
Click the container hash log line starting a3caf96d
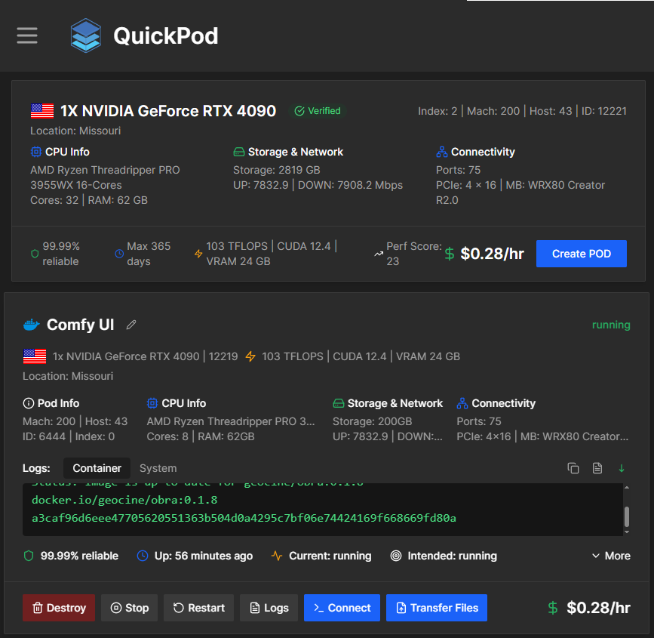[244, 518]
